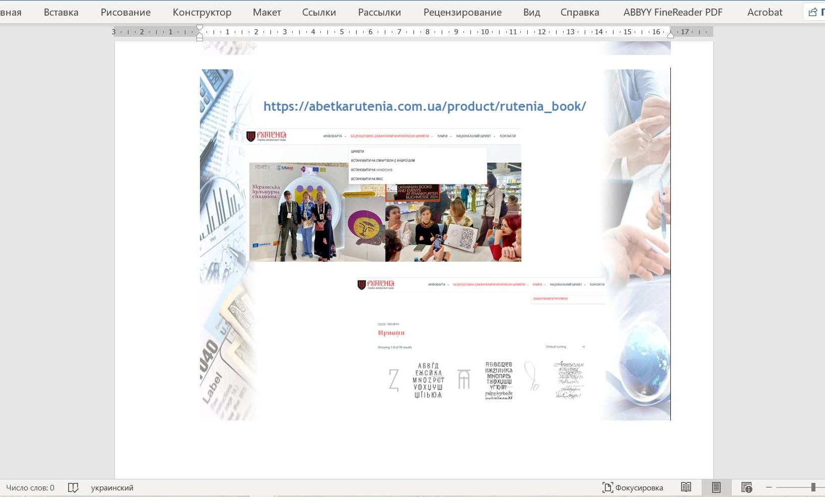
Task: Click the right indent marker on ruler
Action: point(670,35)
